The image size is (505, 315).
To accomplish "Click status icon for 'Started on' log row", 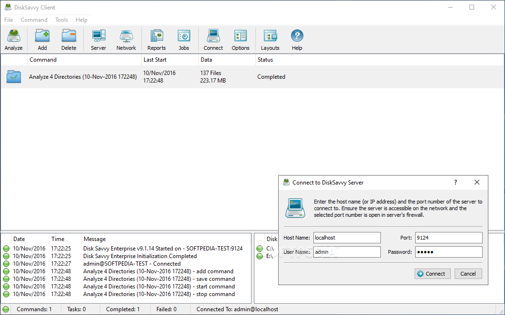I will coord(6,249).
